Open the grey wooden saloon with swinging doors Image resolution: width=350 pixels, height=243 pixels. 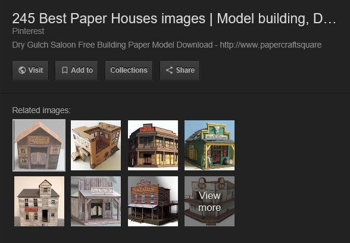96,201
